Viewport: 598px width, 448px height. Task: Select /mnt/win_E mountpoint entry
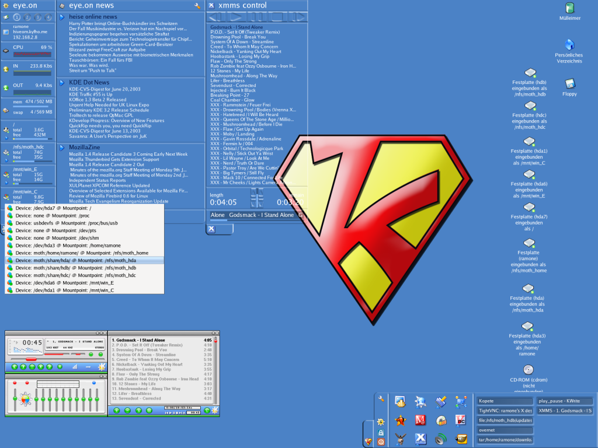[x=85, y=283]
